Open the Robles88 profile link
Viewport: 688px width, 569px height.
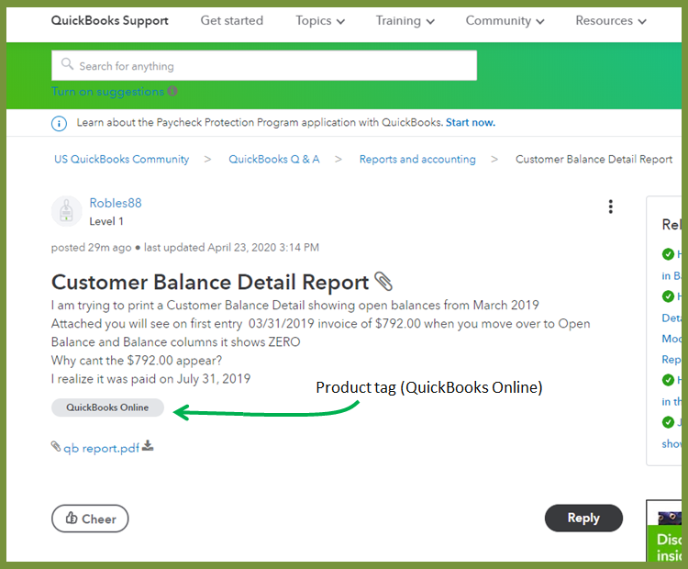pyautogui.click(x=116, y=203)
